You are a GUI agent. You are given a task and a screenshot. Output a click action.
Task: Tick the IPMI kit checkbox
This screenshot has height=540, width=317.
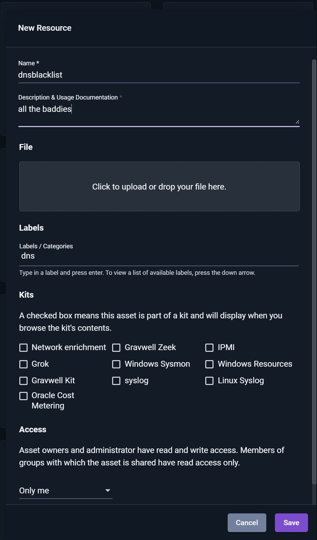(209, 348)
